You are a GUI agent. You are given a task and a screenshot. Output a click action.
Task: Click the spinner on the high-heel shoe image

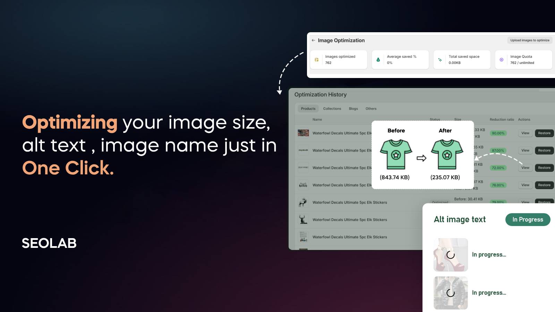pyautogui.click(x=451, y=255)
